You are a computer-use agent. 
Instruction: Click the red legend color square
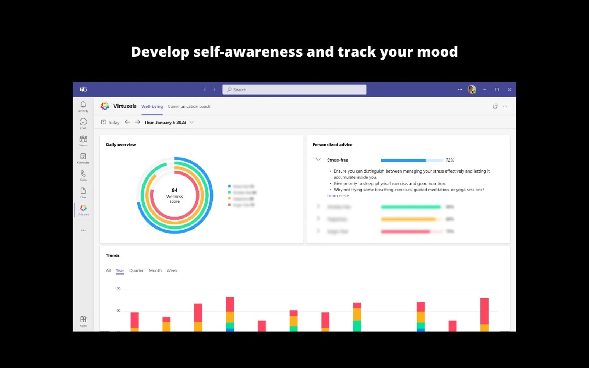point(229,205)
